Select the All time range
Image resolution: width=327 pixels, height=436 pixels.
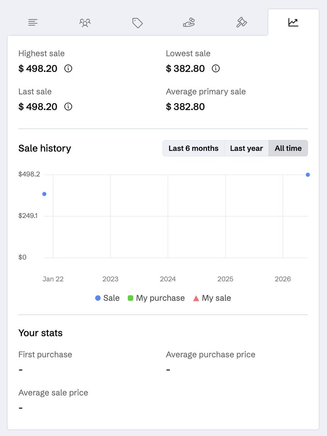click(288, 148)
